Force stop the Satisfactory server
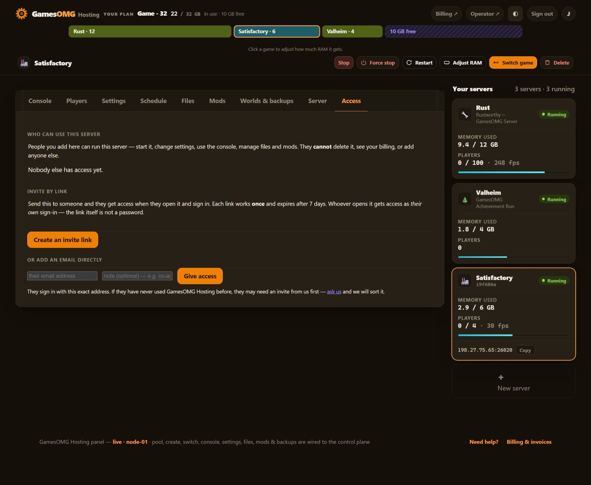Viewport: 591px width, 485px height. point(378,62)
